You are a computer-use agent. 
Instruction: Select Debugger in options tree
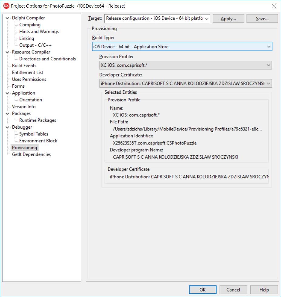(22, 127)
